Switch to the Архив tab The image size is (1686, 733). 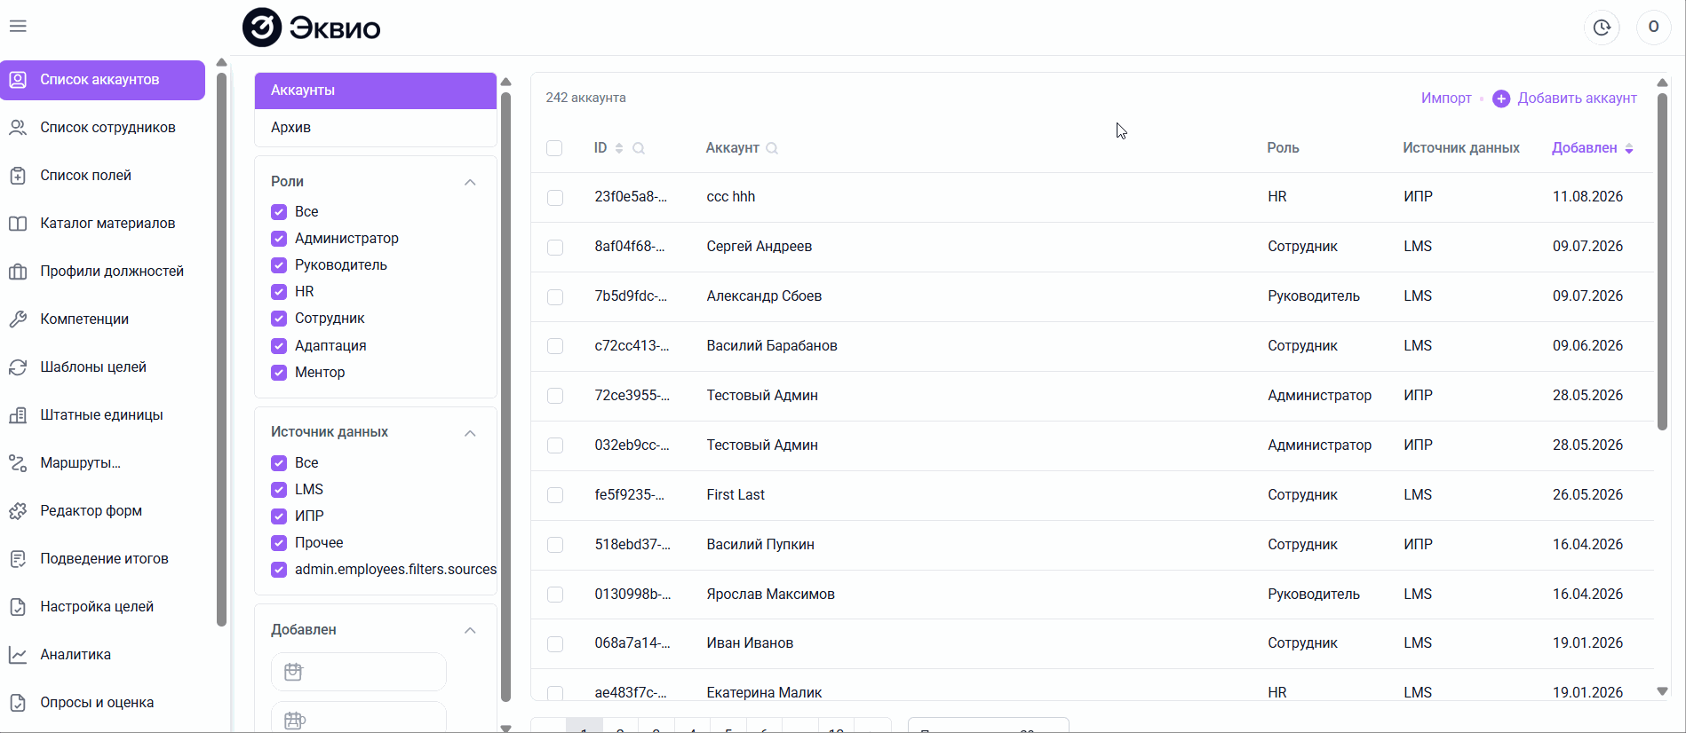[375, 128]
